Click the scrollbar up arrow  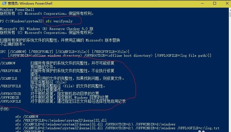(230, 10)
